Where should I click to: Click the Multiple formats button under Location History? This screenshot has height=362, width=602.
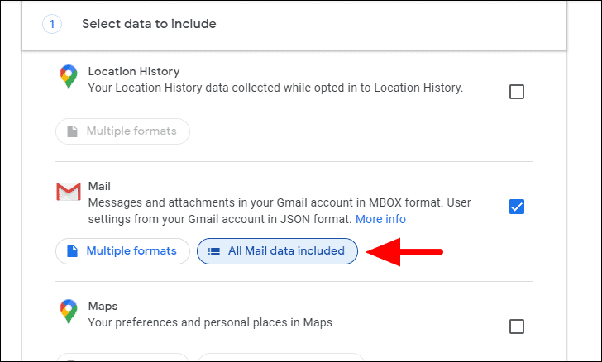122,131
